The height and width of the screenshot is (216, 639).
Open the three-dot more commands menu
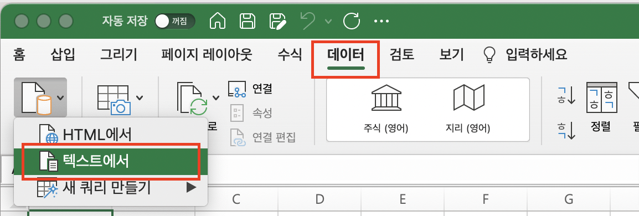point(382,21)
